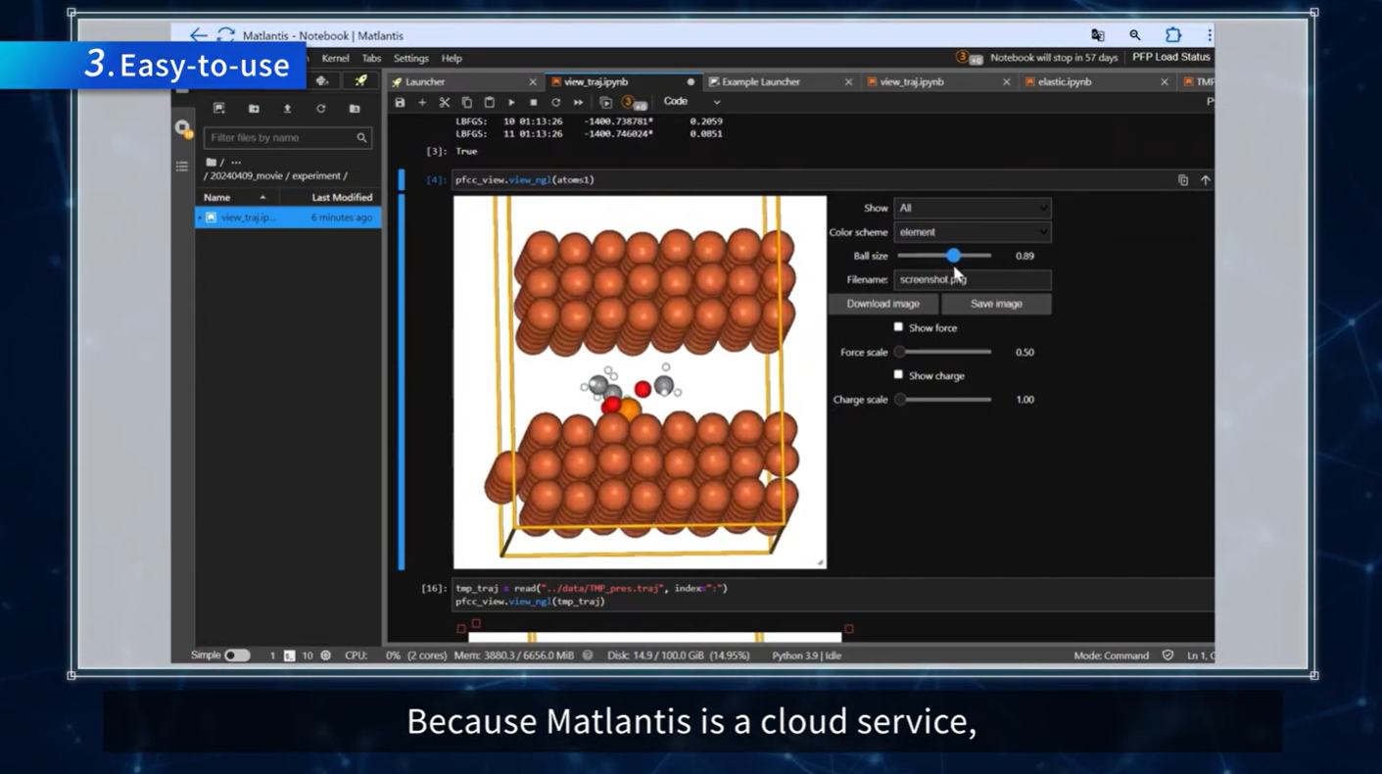This screenshot has height=774, width=1382.
Task: Open new launcher from file browser toolbar
Action: [219, 109]
